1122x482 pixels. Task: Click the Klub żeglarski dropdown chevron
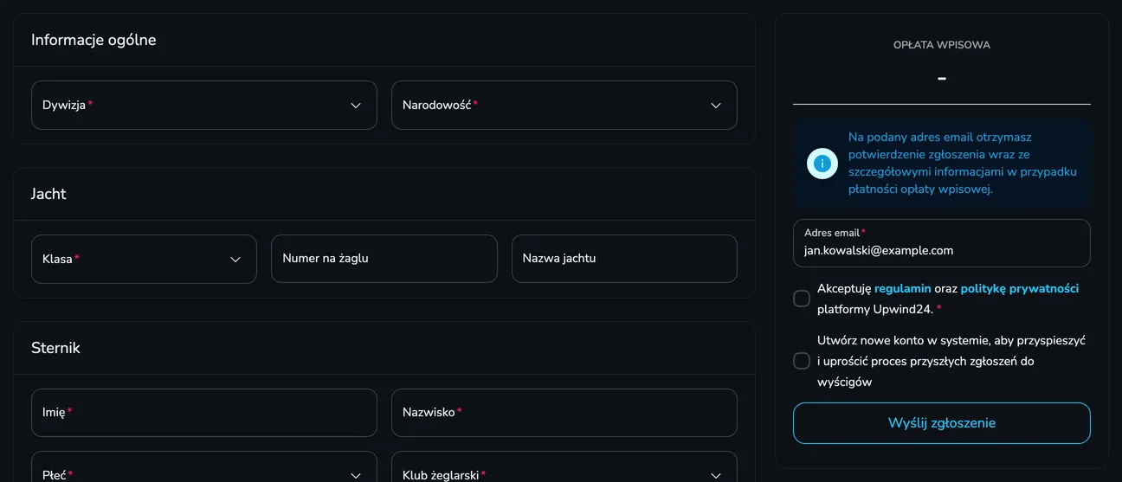(716, 475)
